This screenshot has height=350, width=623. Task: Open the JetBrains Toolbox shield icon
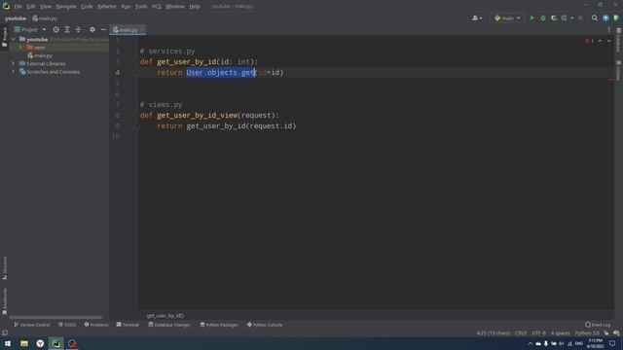pos(616,18)
